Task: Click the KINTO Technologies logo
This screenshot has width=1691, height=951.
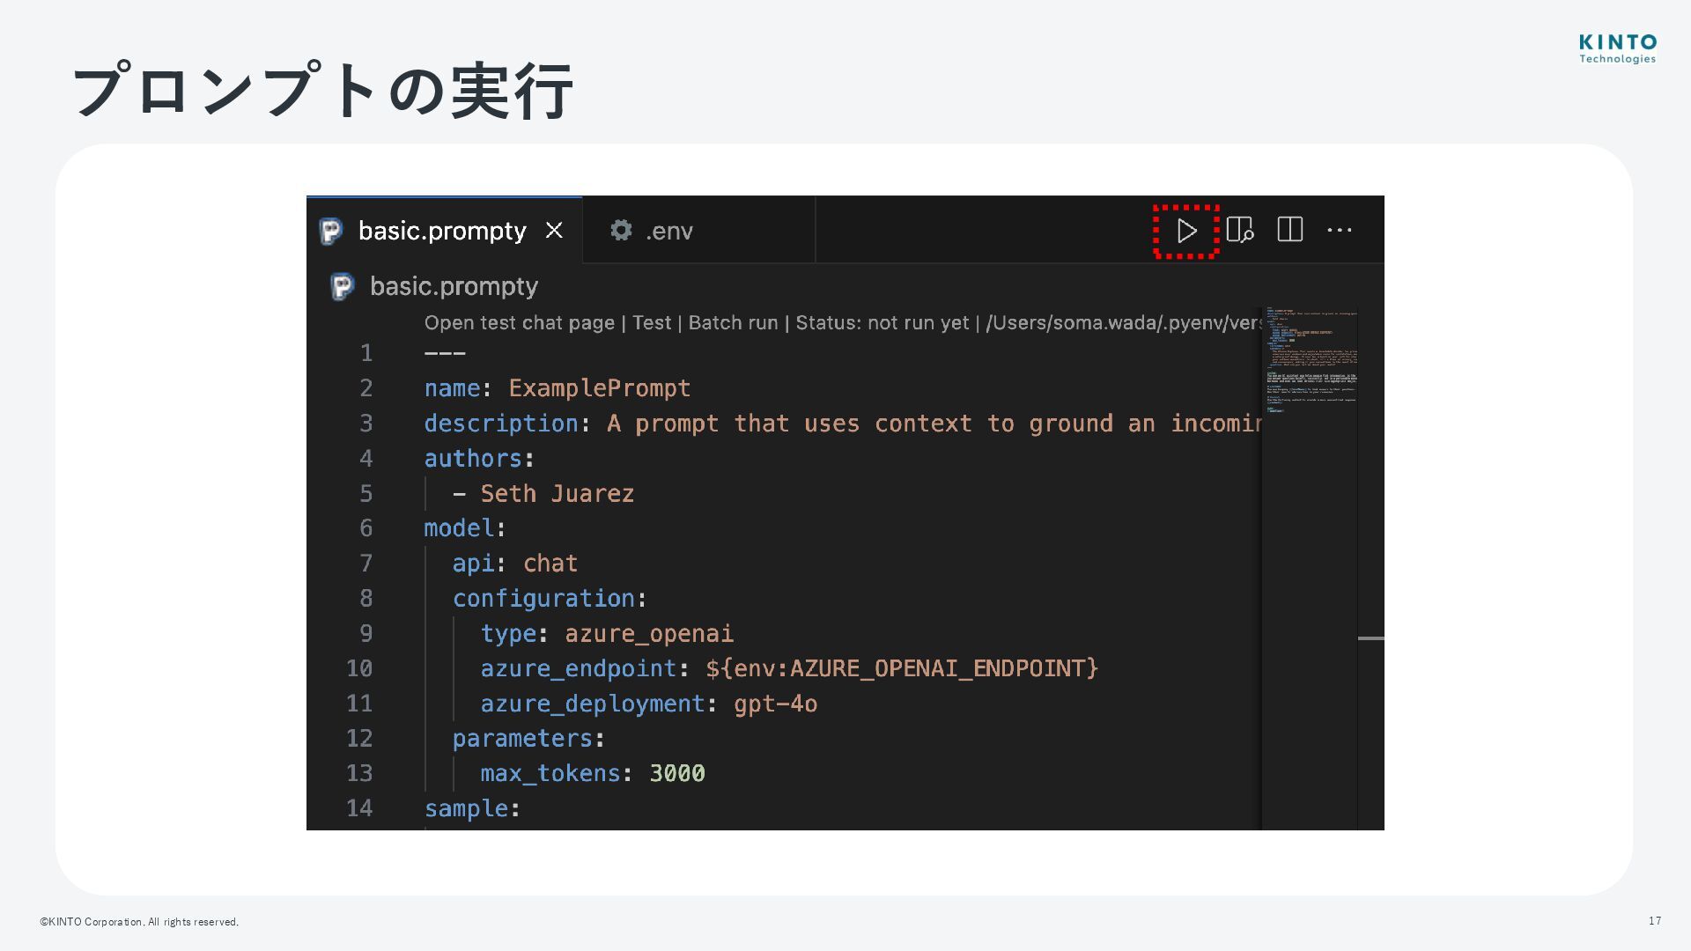Action: click(x=1617, y=49)
